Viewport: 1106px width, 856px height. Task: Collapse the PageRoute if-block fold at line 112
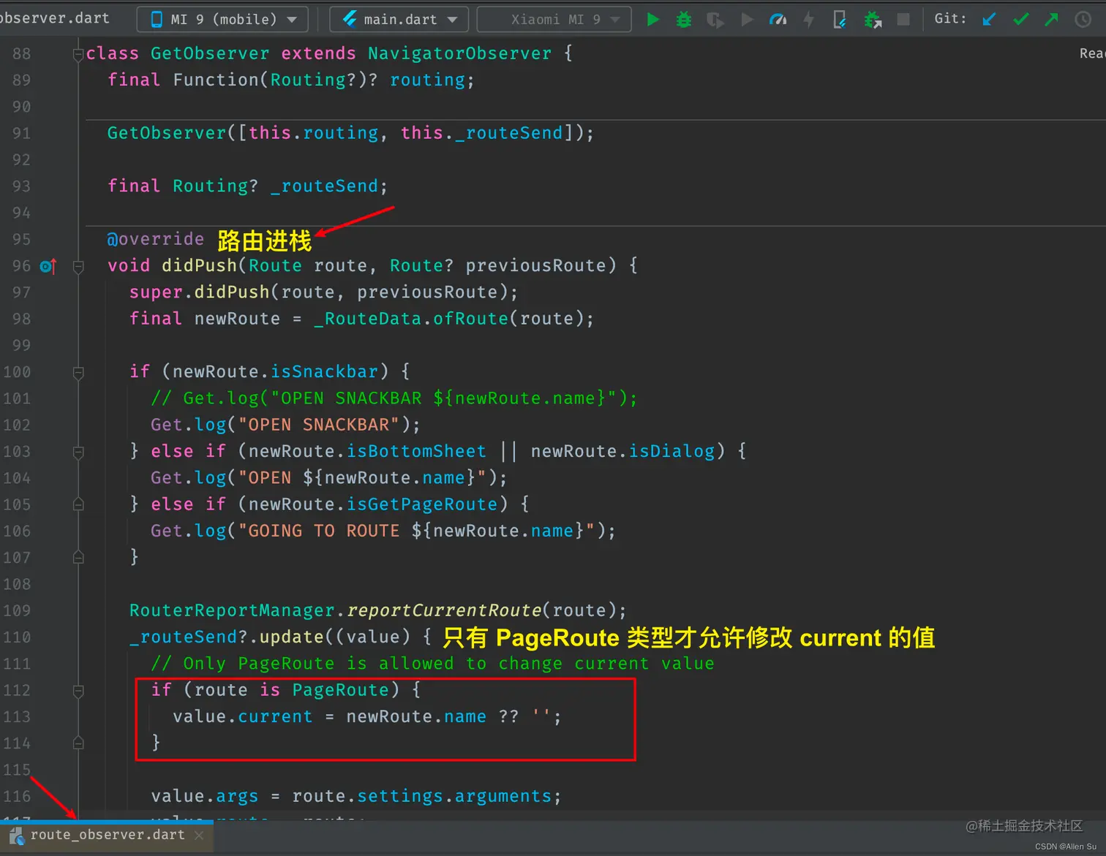pyautogui.click(x=78, y=690)
